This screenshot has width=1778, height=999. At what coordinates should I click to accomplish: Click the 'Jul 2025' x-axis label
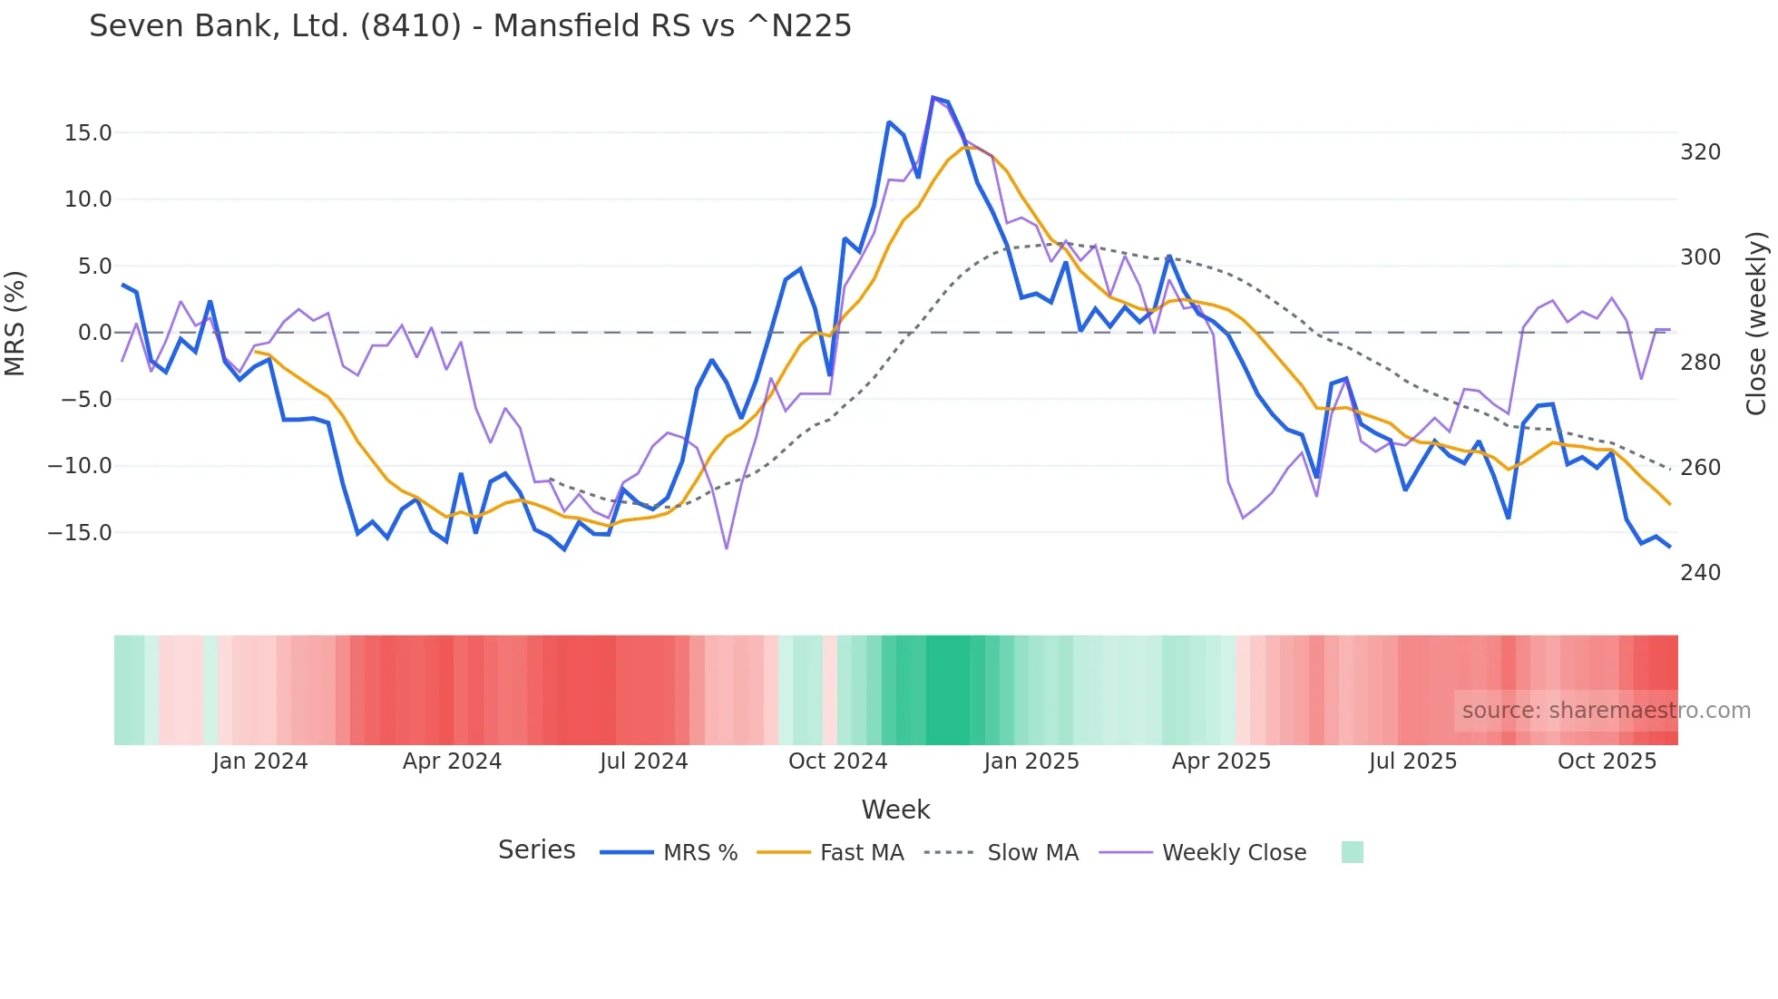pyautogui.click(x=1412, y=761)
